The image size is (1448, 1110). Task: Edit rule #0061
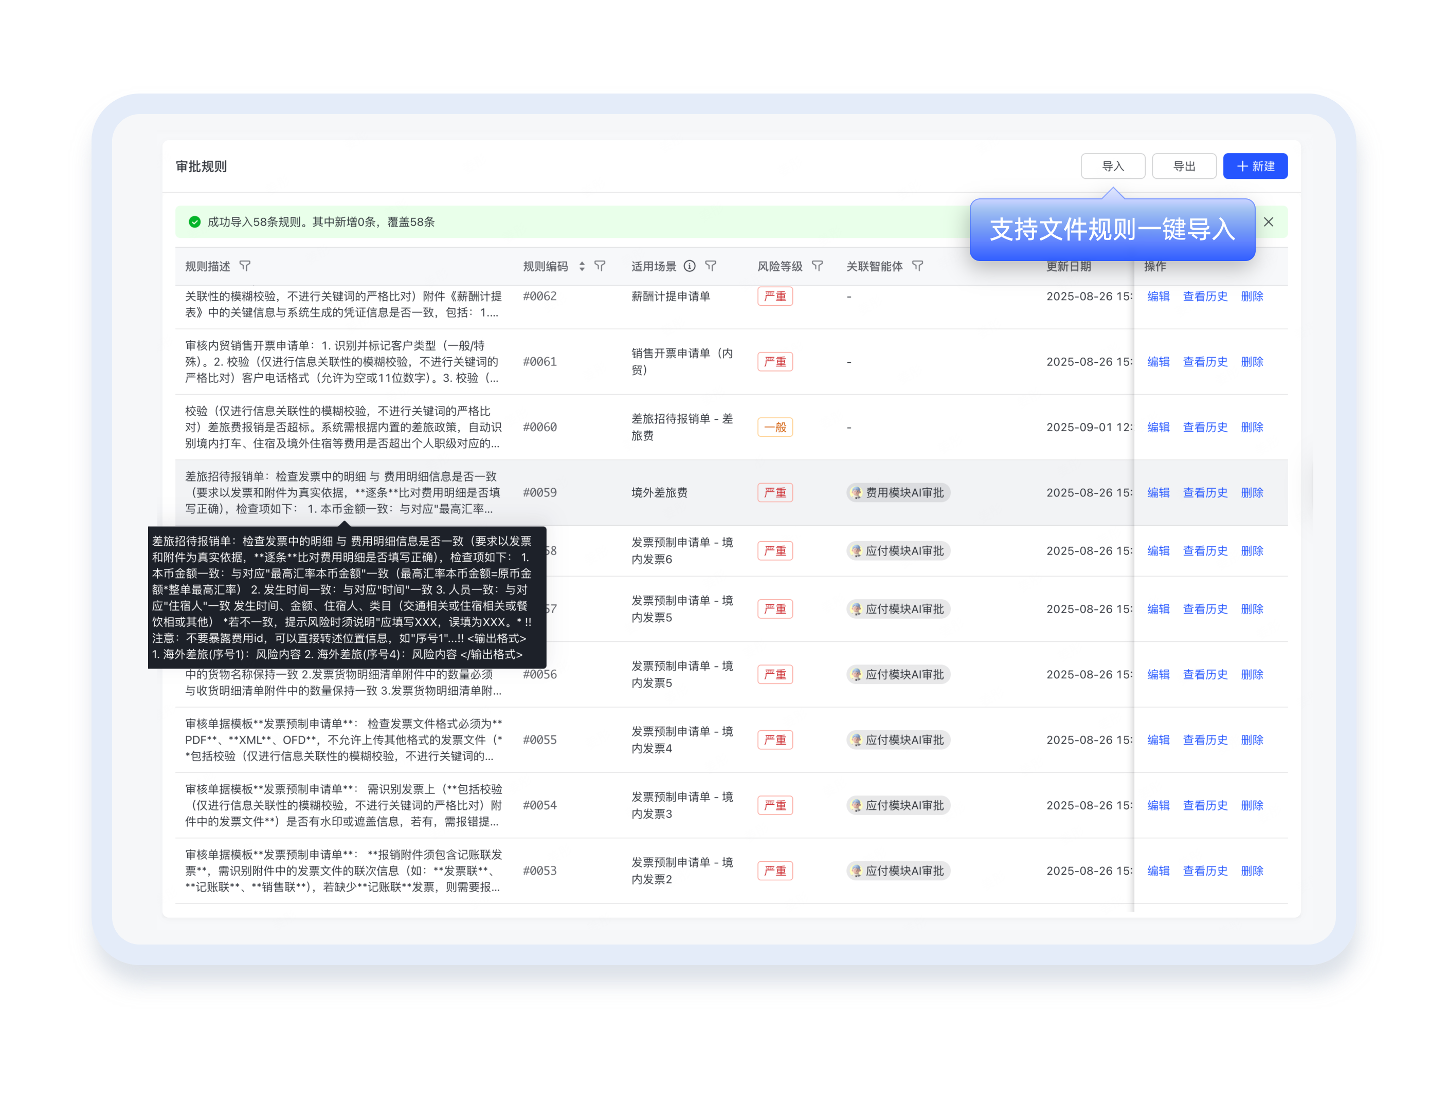click(x=1158, y=361)
